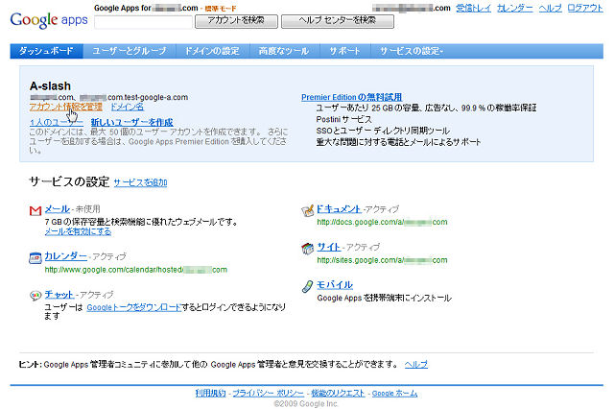This screenshot has height=409, width=614.
Task: Click 新しいユーザーを作成 link
Action: click(132, 122)
